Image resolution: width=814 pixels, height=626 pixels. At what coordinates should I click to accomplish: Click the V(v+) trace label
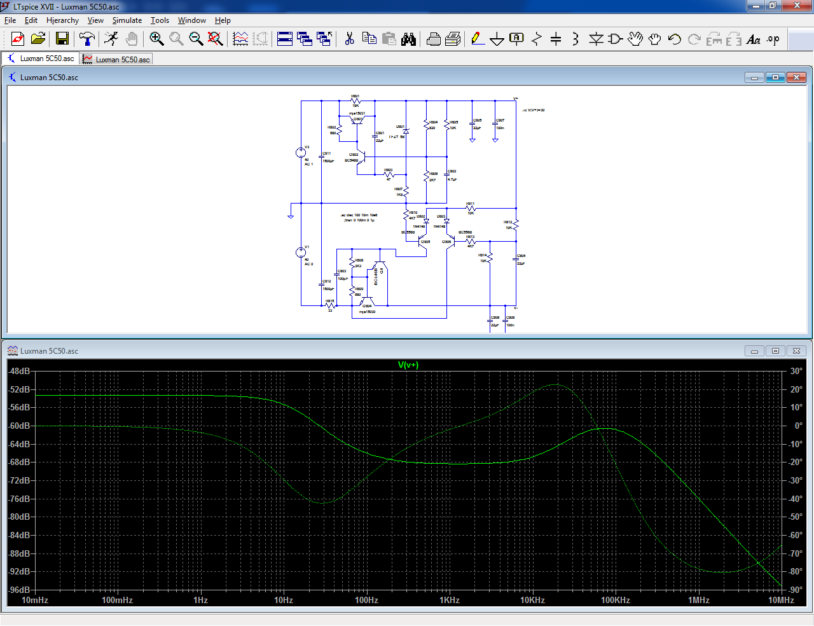point(408,365)
